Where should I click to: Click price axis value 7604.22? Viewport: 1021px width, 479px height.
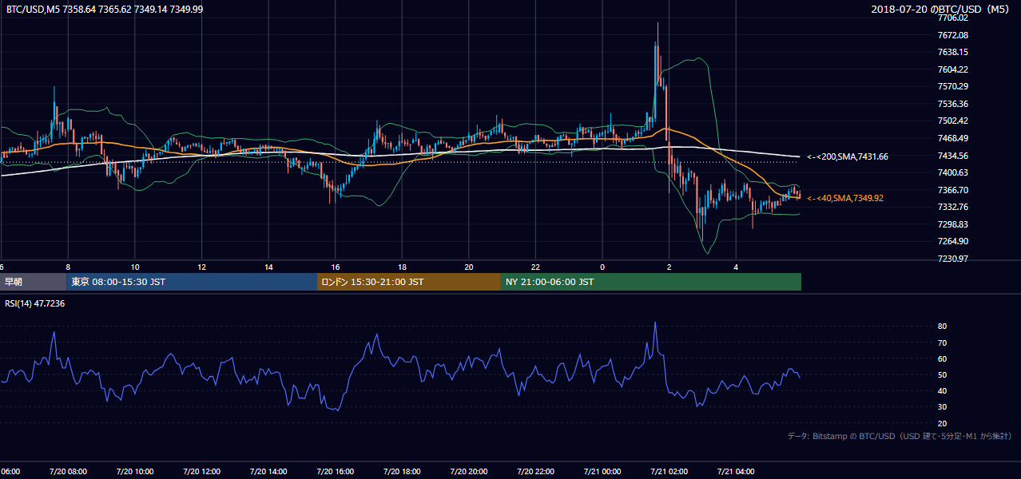point(952,69)
